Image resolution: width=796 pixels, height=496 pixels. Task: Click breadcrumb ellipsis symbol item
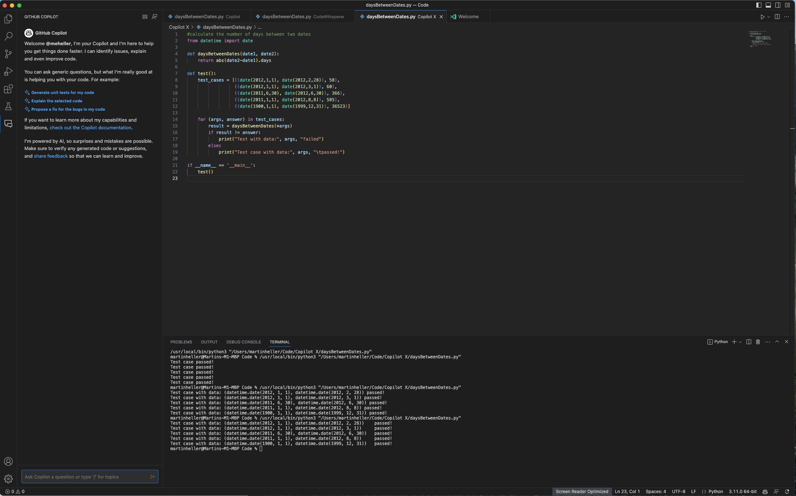[x=260, y=27]
